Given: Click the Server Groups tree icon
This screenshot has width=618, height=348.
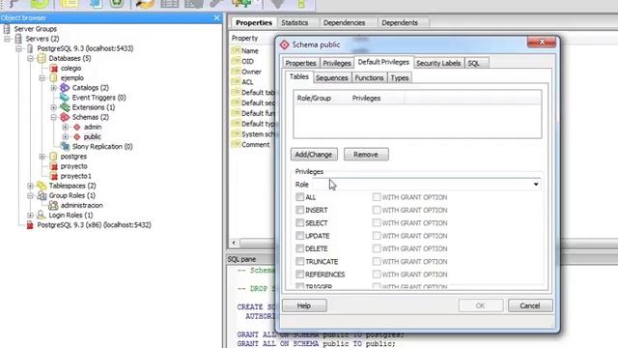Looking at the screenshot, I should [x=7, y=29].
